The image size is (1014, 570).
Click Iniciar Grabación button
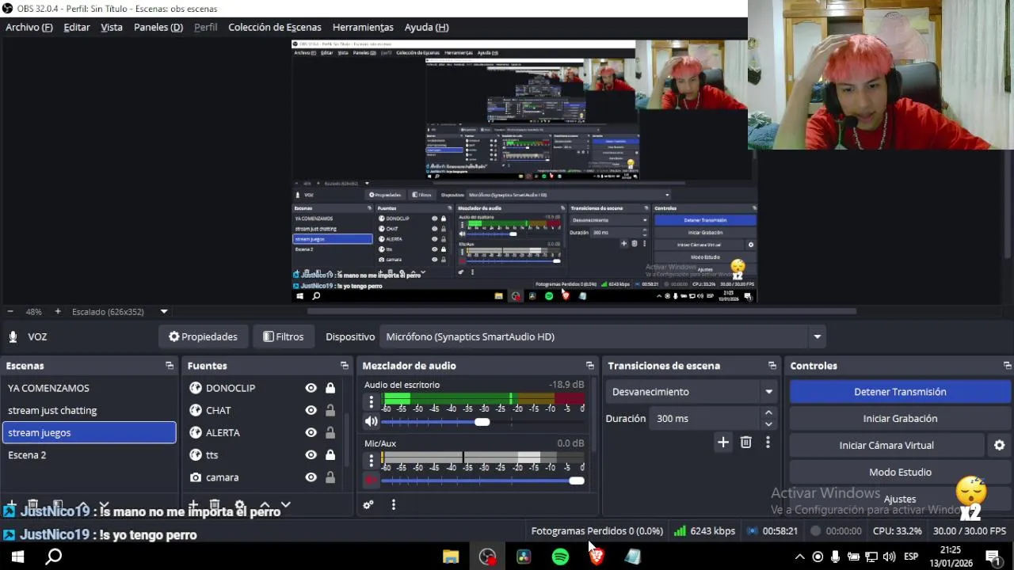(900, 419)
